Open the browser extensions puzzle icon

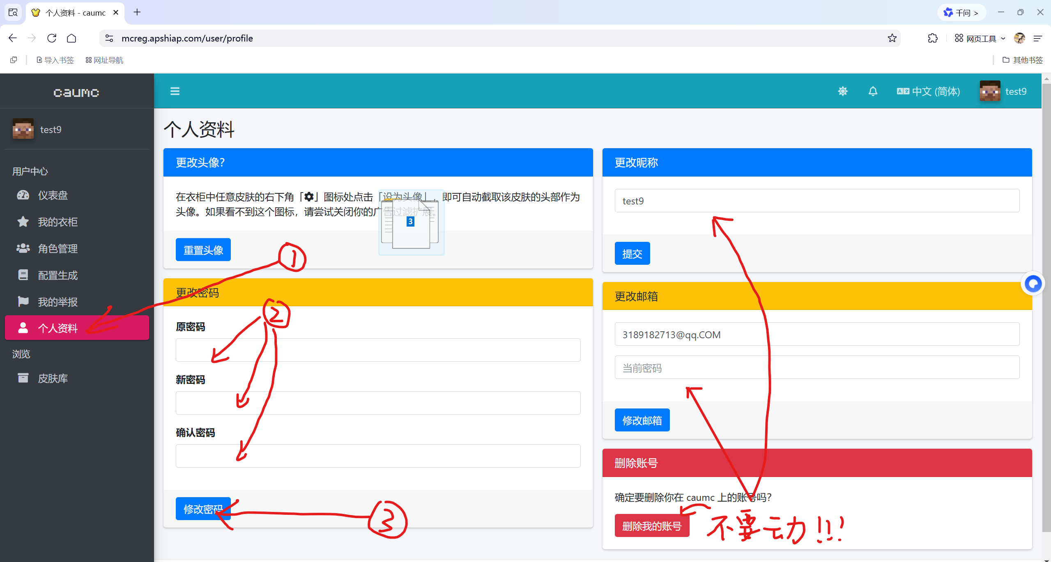click(x=932, y=38)
